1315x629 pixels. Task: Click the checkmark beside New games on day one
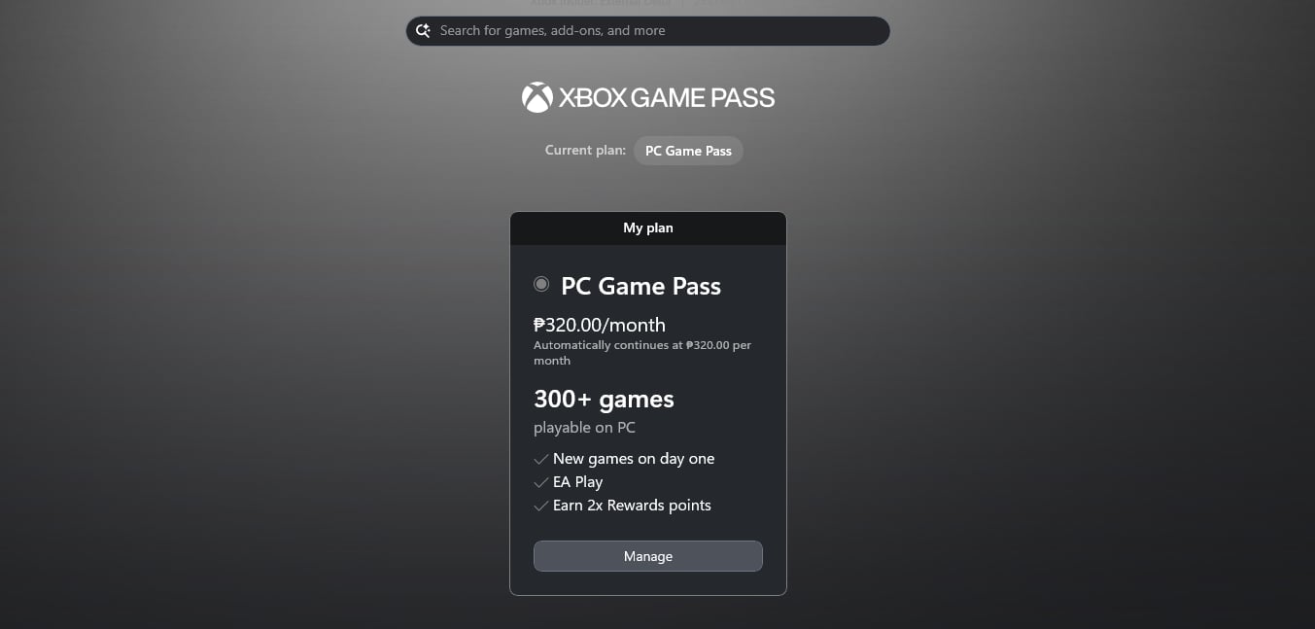541,459
